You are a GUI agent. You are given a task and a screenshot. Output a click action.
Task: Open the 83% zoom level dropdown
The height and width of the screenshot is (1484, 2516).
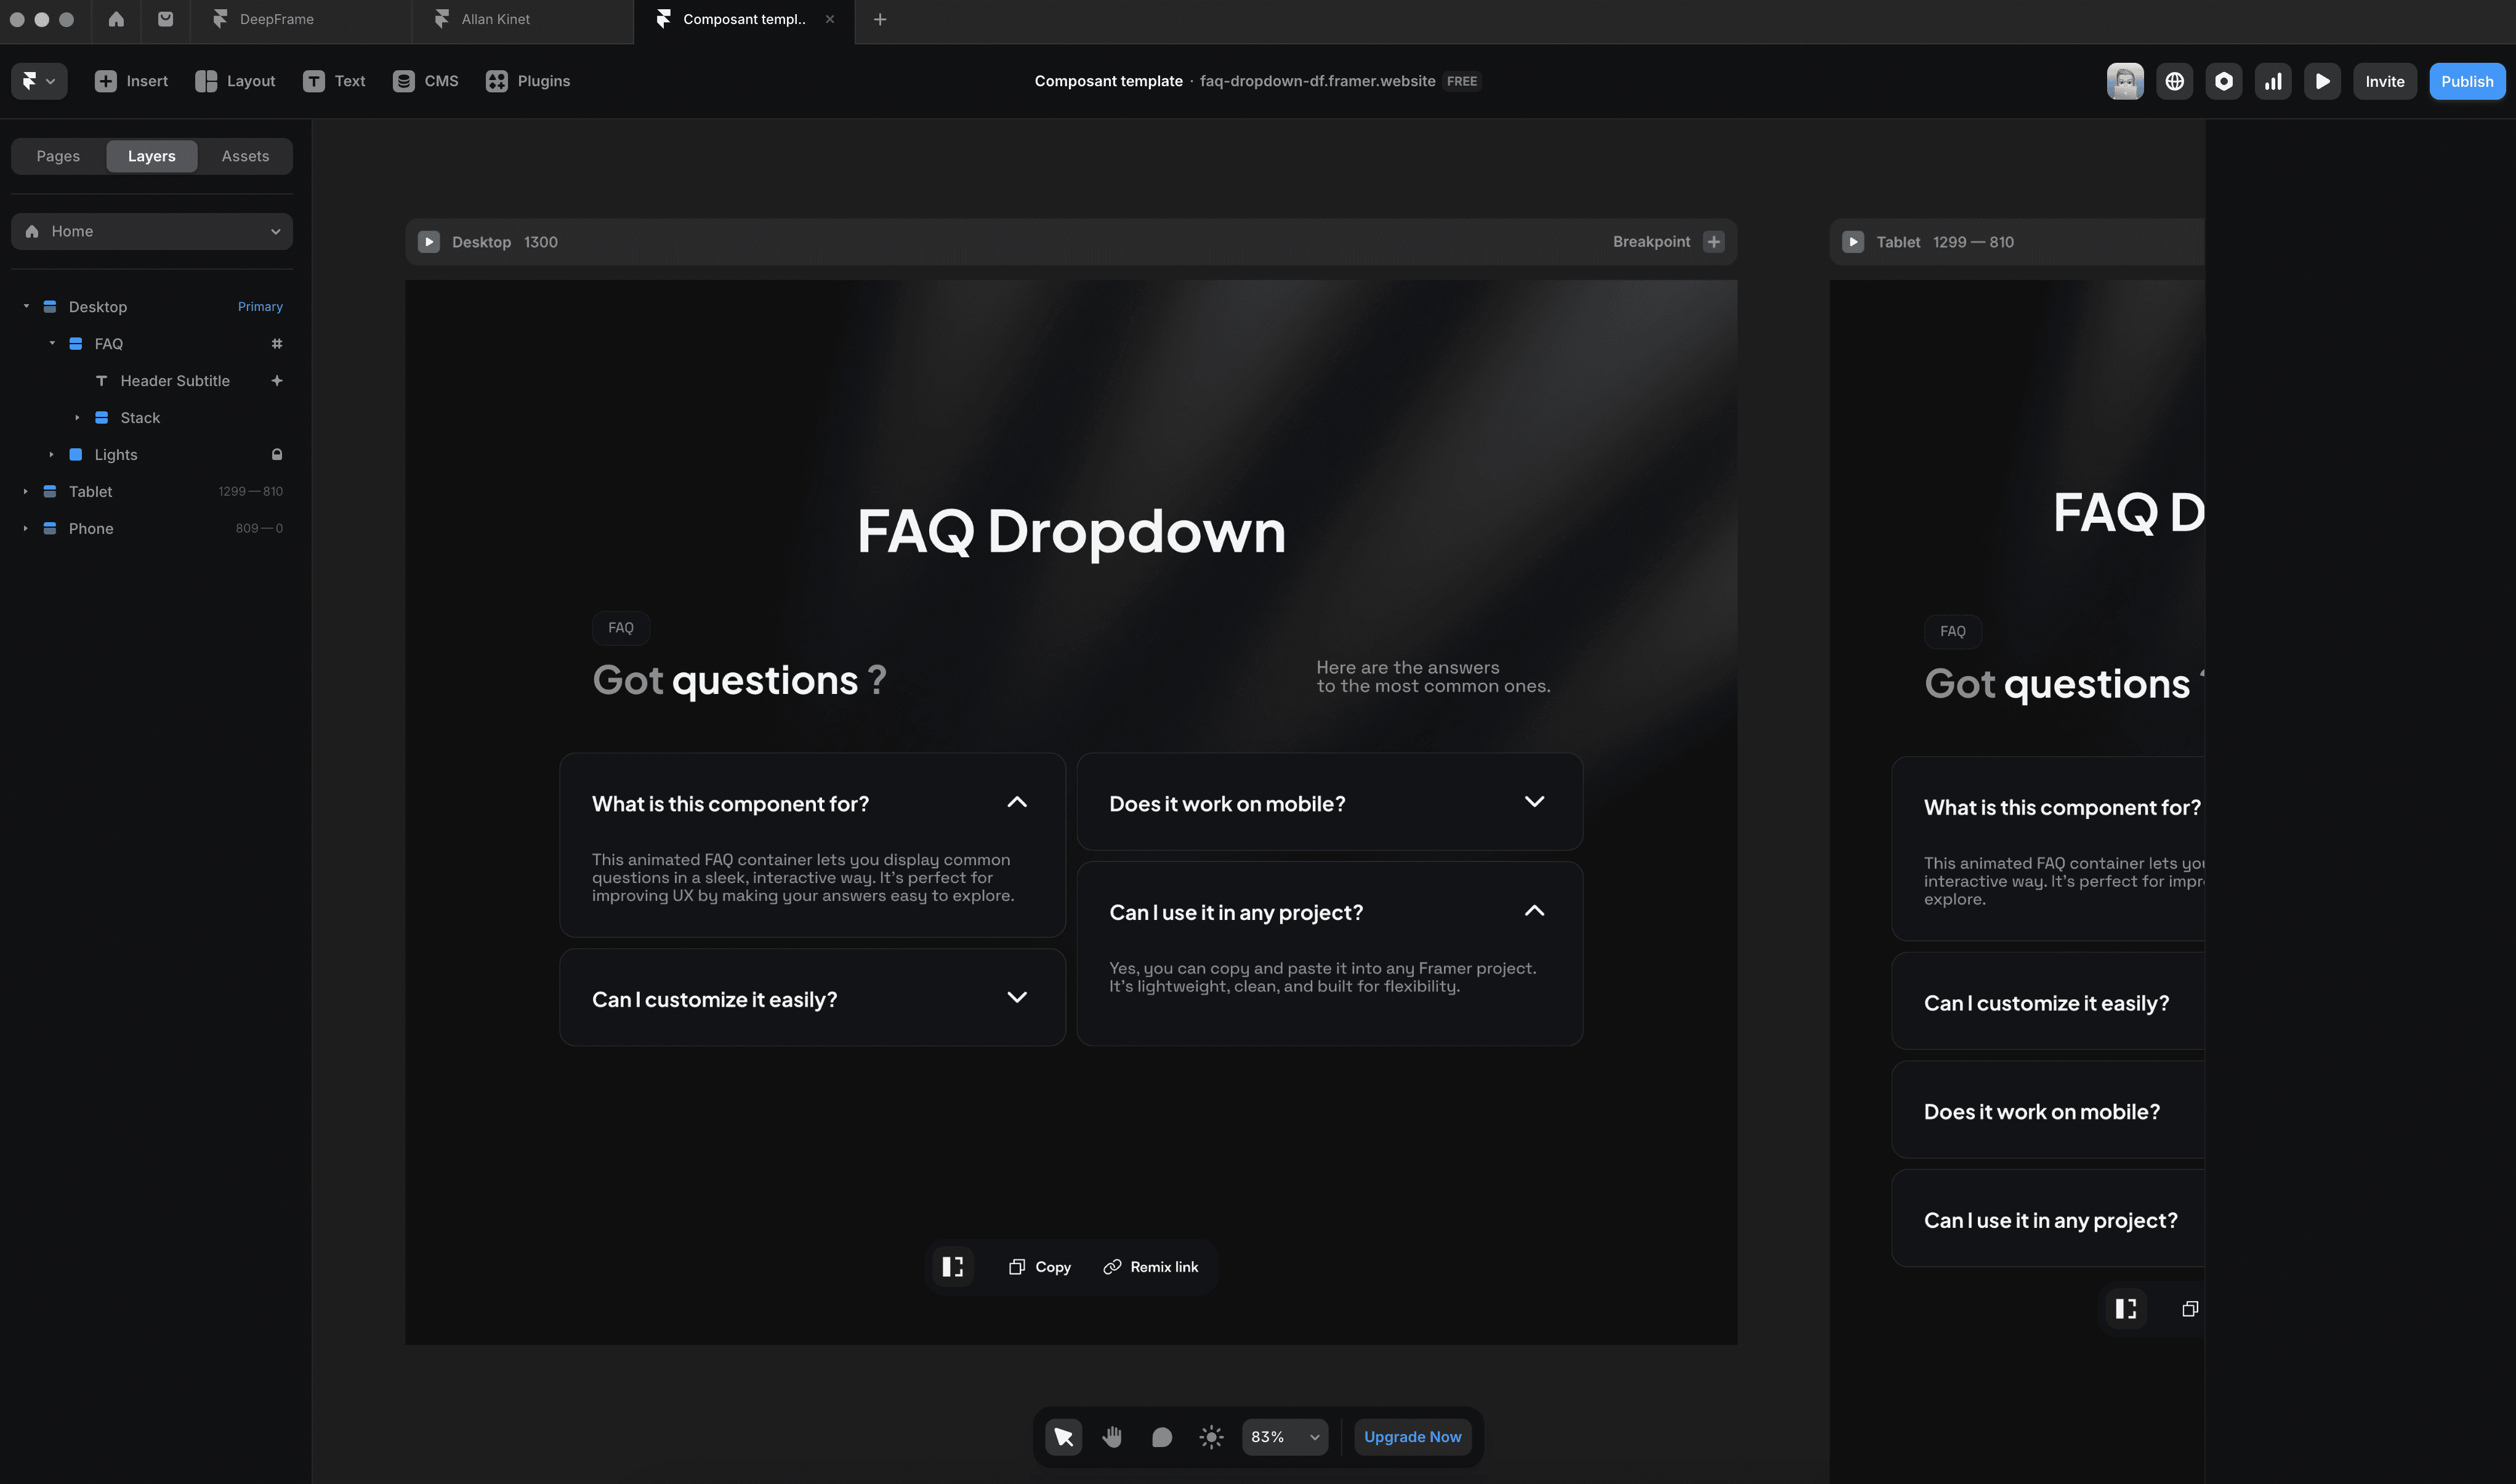coord(1285,1437)
